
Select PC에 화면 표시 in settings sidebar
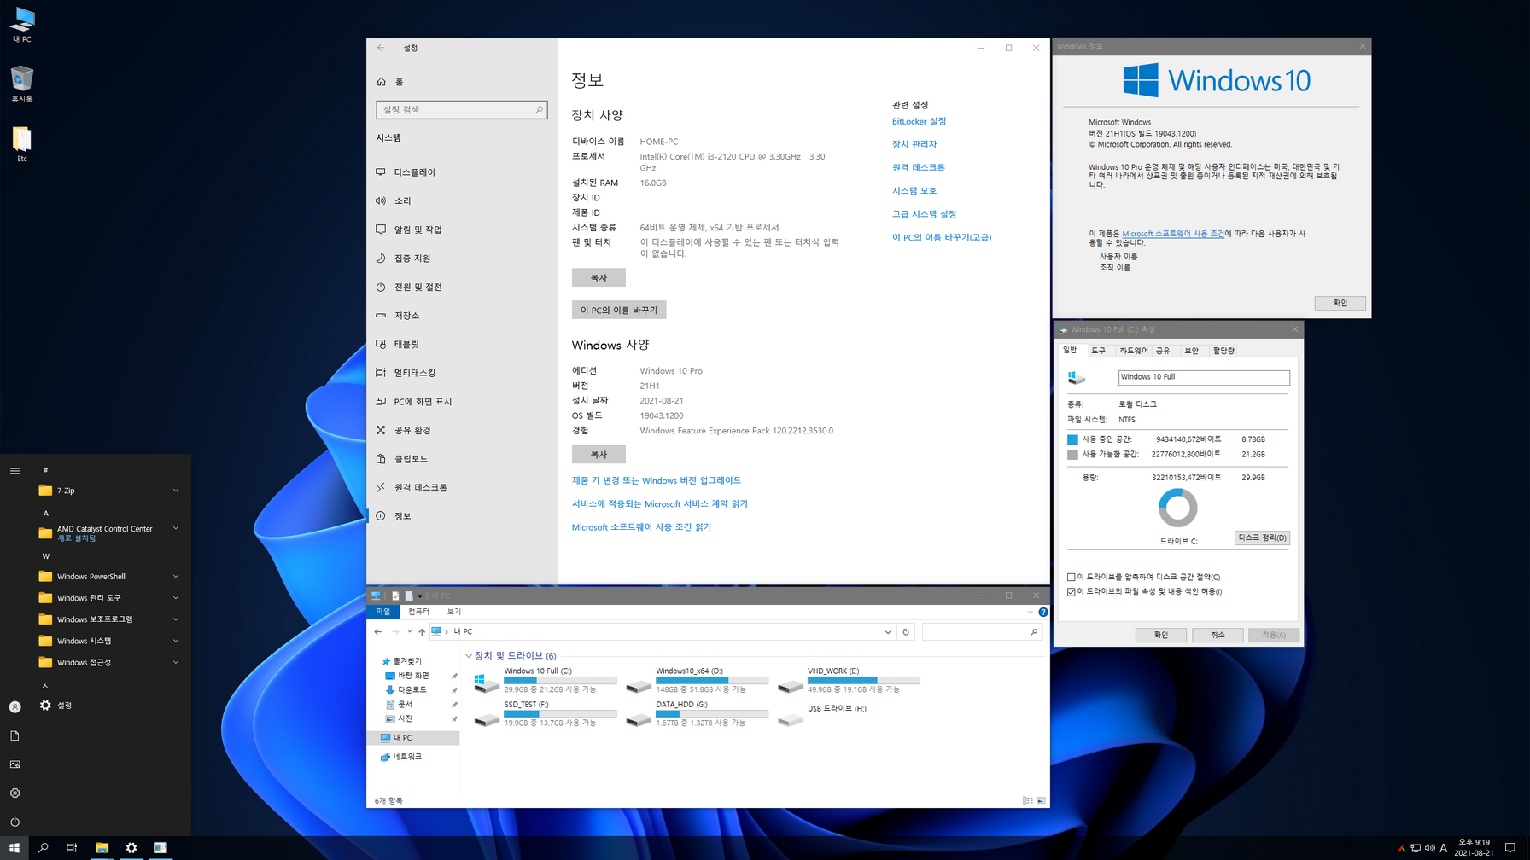point(462,402)
